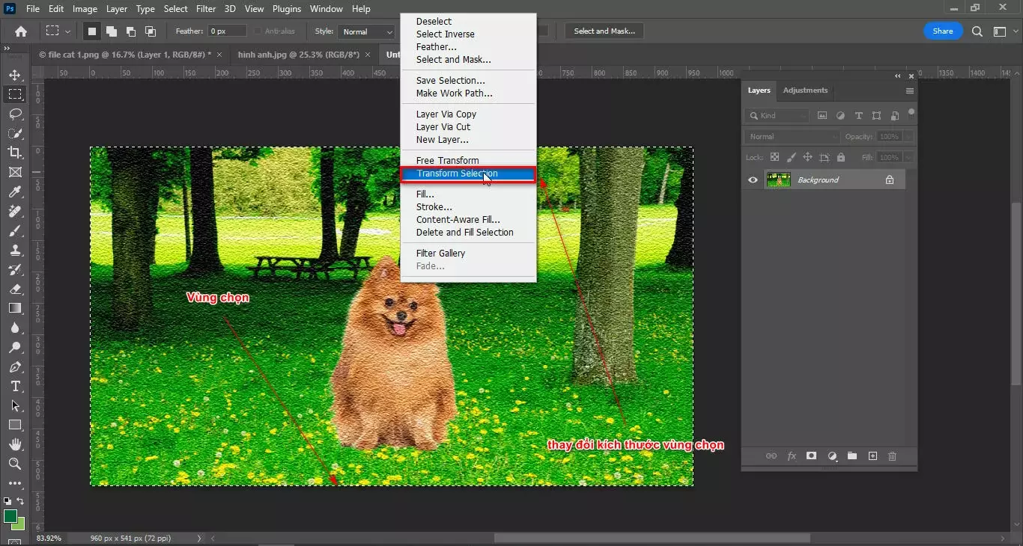Activate the Type tool
Screen dimensions: 1023x546
(x=15, y=387)
